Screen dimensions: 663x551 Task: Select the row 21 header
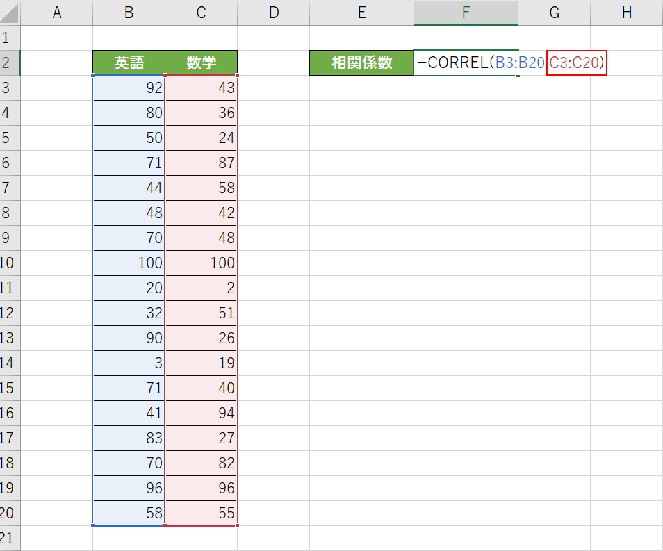pyautogui.click(x=10, y=538)
